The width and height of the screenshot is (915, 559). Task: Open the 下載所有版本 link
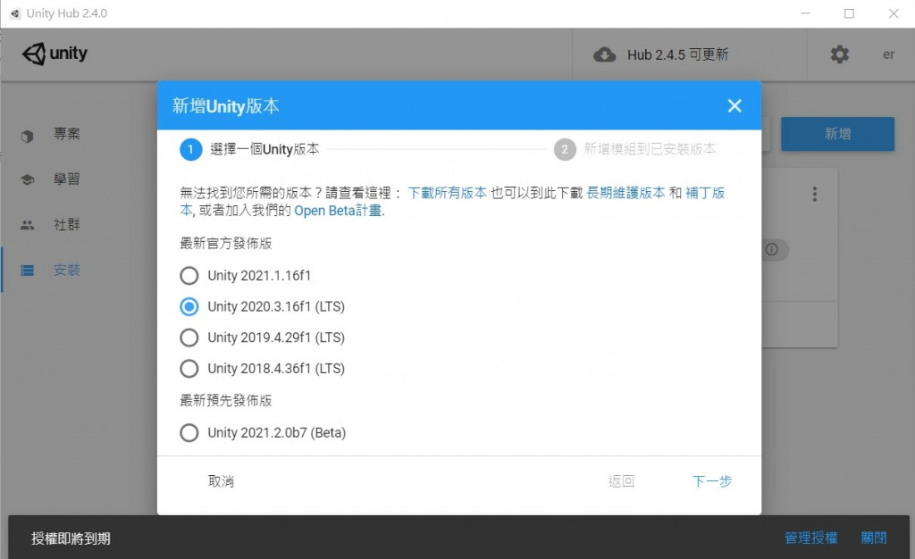pos(447,193)
